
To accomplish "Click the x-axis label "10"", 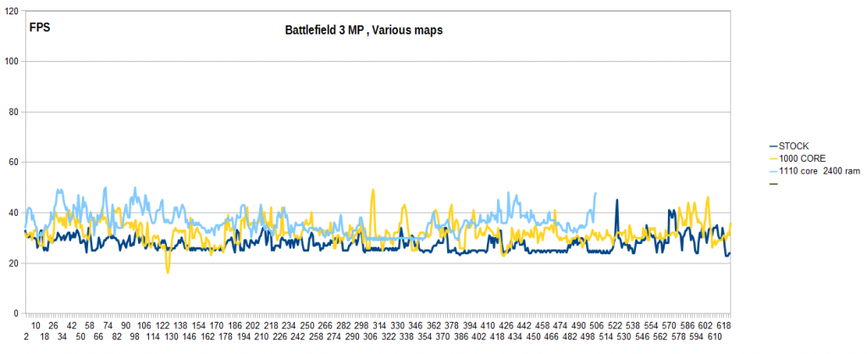I will 36,326.
